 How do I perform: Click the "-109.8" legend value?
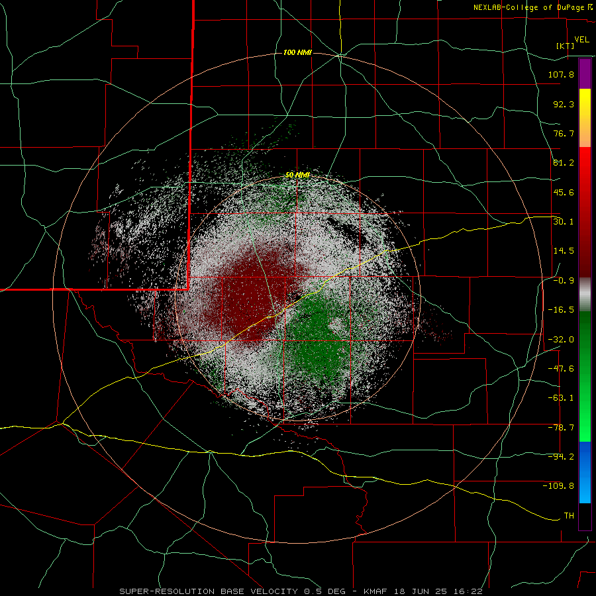(x=558, y=486)
